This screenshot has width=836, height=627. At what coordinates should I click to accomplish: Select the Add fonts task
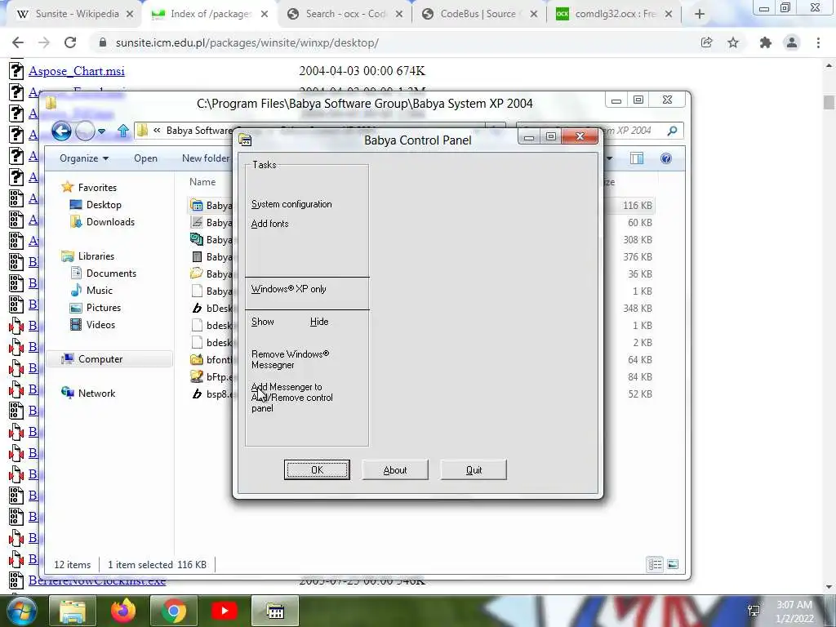[269, 224]
